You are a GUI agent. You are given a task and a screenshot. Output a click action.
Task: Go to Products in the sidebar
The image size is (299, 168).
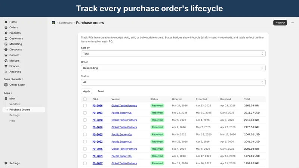15,33
